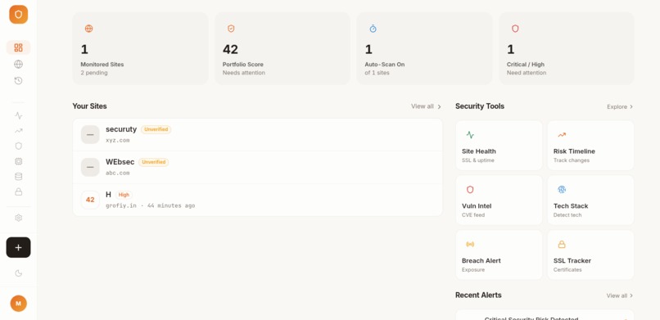Open Explore link for Security Tools
The image size is (660, 320).
pos(617,107)
